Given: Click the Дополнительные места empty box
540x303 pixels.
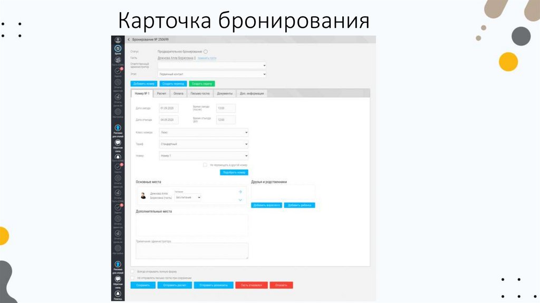Looking at the screenshot, I should 192,225.
